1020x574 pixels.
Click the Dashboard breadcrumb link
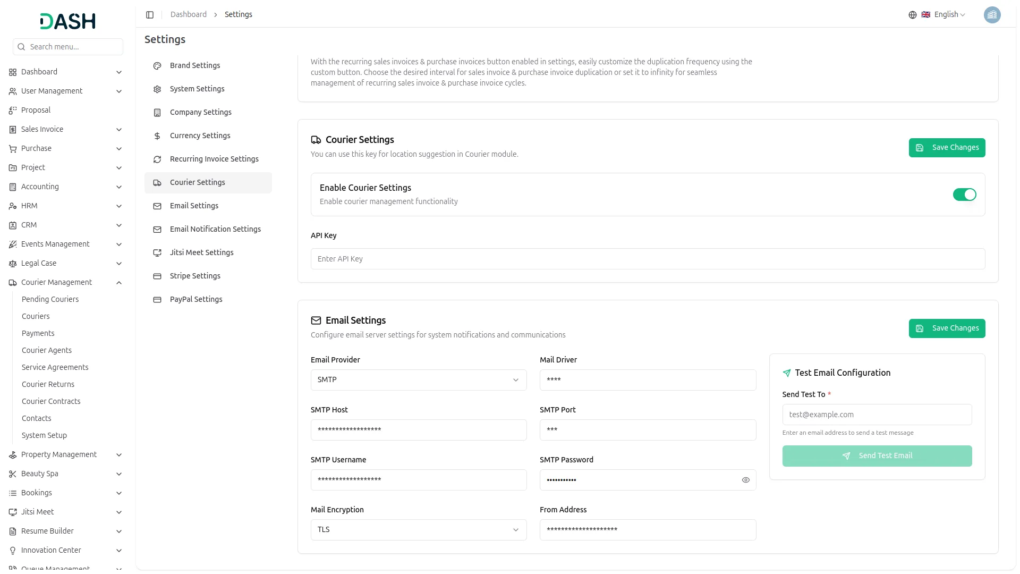pyautogui.click(x=188, y=15)
